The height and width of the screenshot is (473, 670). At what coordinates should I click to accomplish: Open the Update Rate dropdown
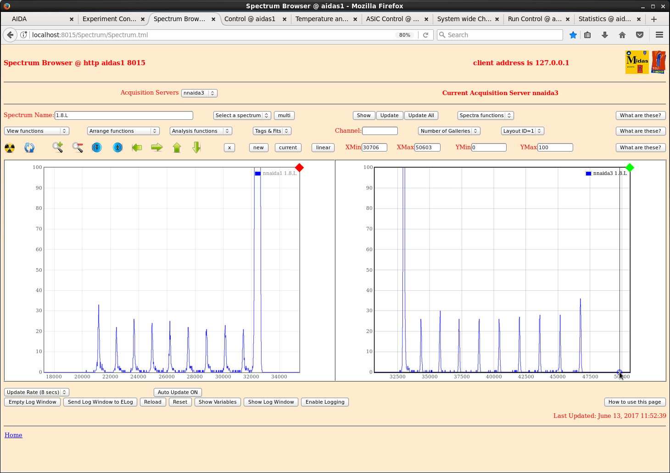37,392
